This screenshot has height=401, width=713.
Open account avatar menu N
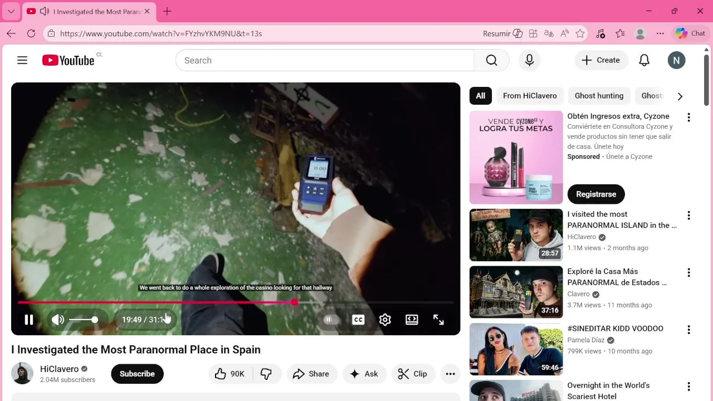(676, 60)
